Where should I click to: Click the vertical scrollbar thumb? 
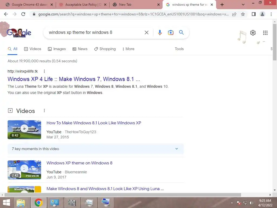click(275, 42)
